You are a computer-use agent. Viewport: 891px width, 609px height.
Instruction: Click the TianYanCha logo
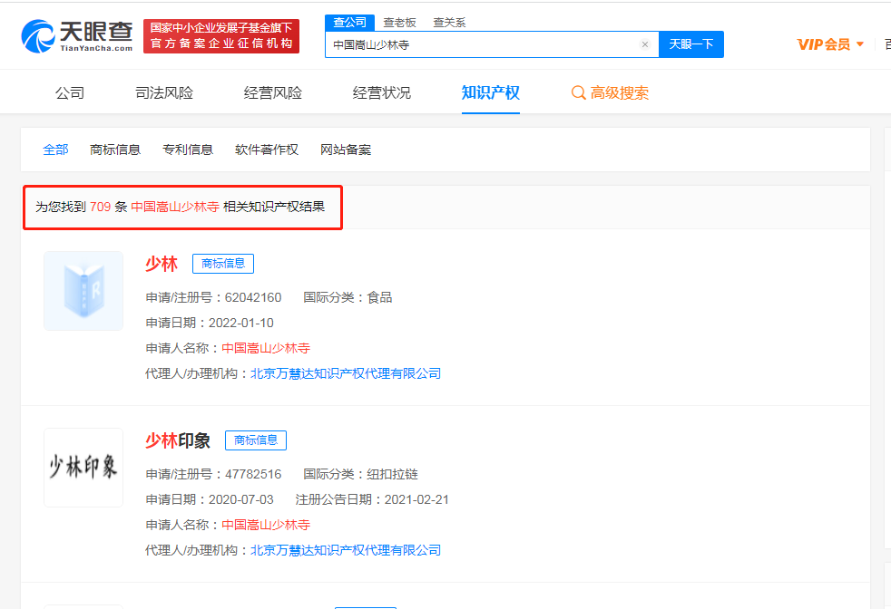(x=77, y=36)
